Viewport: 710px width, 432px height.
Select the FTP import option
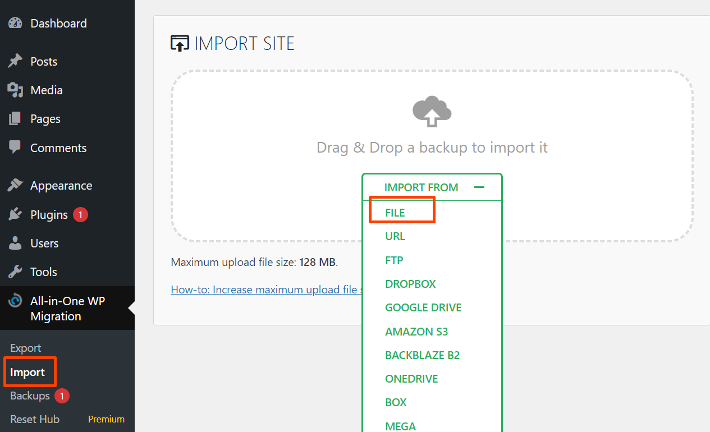click(x=394, y=260)
